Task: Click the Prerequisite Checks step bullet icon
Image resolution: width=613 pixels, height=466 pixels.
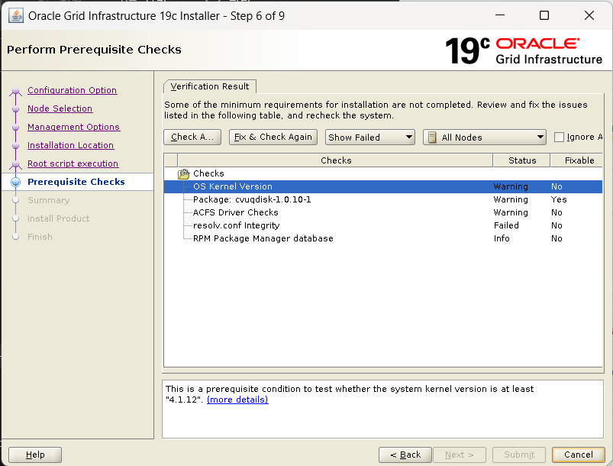Action: 15,182
